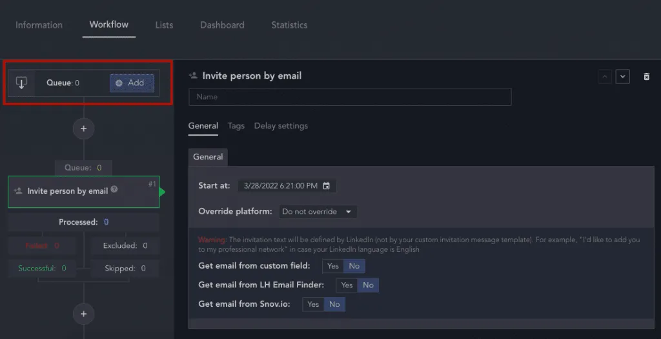This screenshot has width=661, height=339.
Task: Click the Invite person by email panel title
Action: tap(252, 76)
